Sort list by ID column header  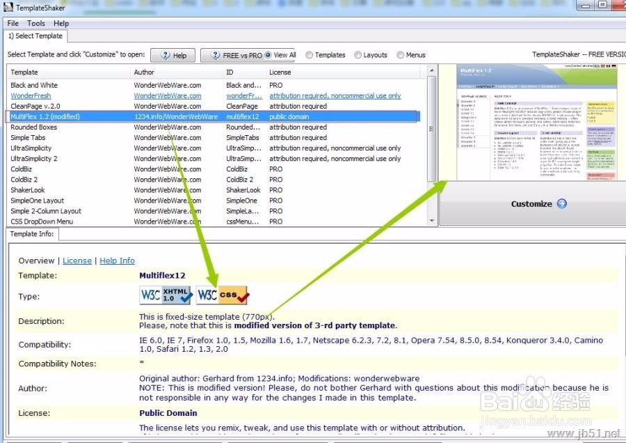(x=244, y=72)
